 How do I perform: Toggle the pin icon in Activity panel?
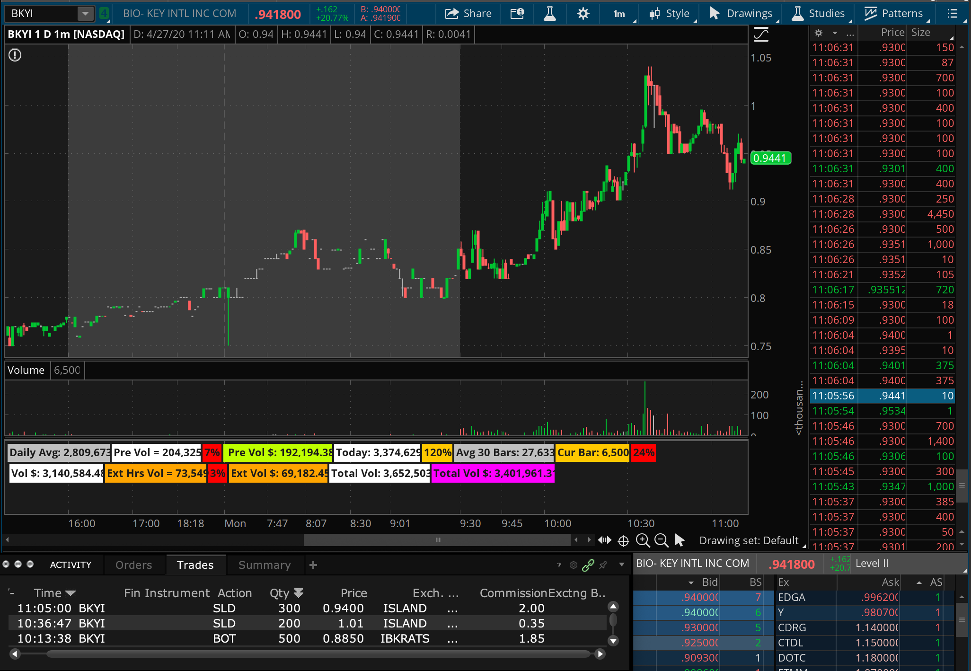click(x=603, y=565)
